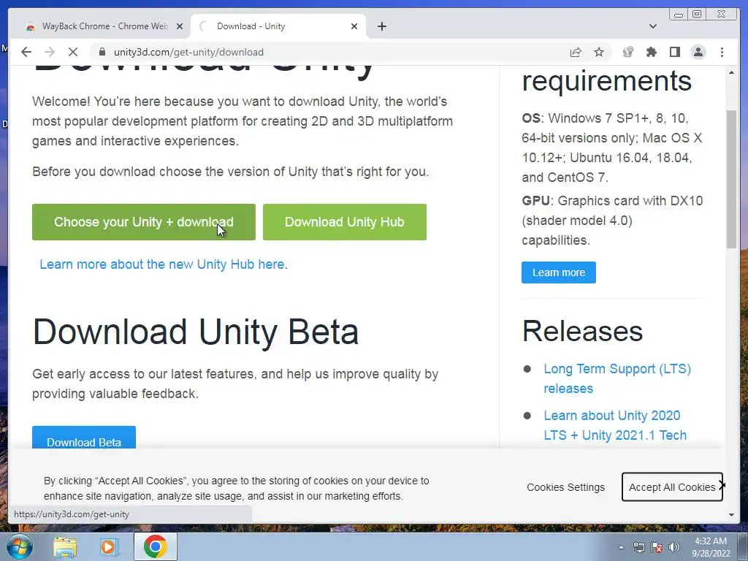The image size is (748, 561).
Task: Click the scrollbar up arrow
Action: 731,72
